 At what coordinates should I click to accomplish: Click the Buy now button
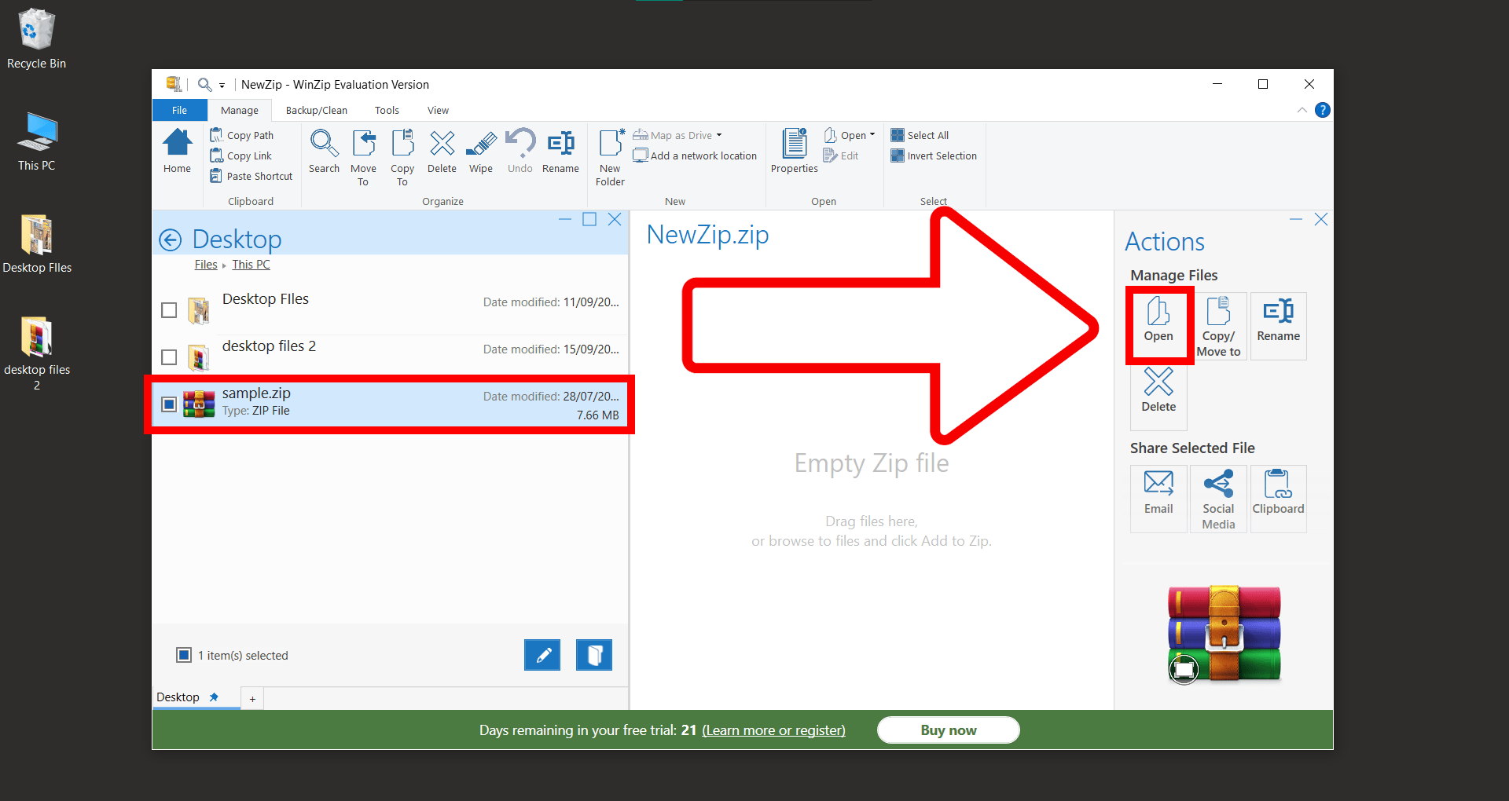[948, 730]
